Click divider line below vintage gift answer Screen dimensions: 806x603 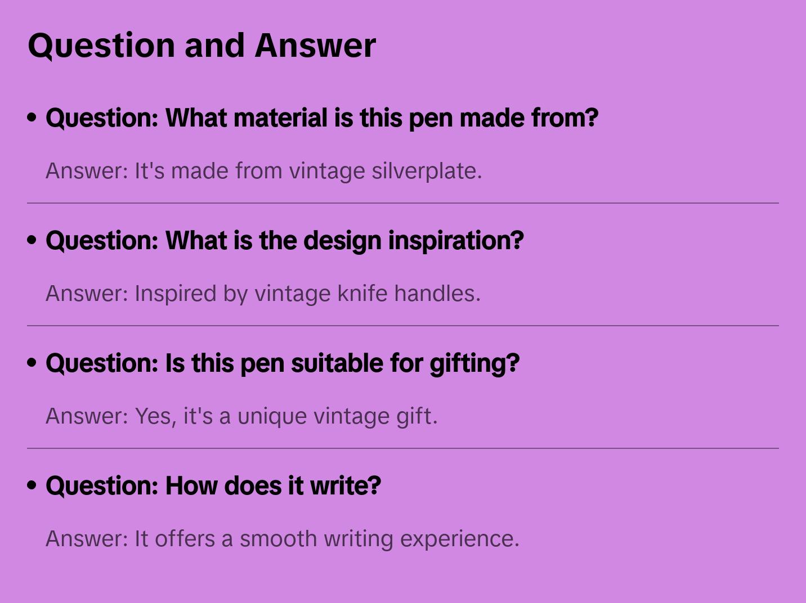point(403,448)
